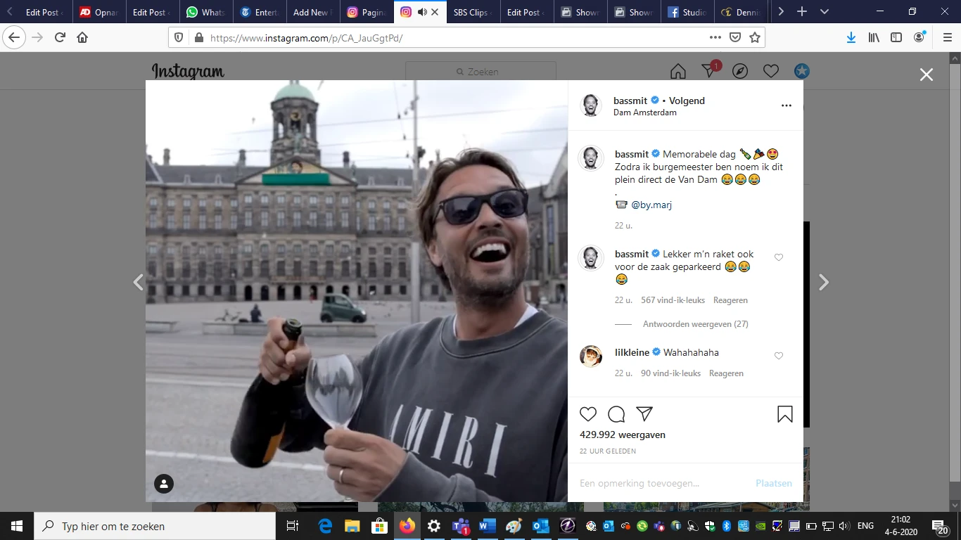Image resolution: width=961 pixels, height=540 pixels.
Task: Open the Explore compass icon
Action: pyautogui.click(x=739, y=71)
